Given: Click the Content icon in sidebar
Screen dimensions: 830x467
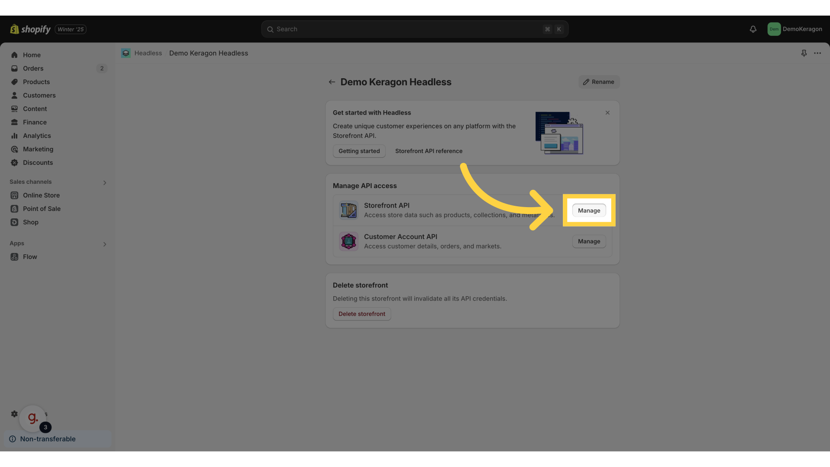Looking at the screenshot, I should [x=14, y=109].
